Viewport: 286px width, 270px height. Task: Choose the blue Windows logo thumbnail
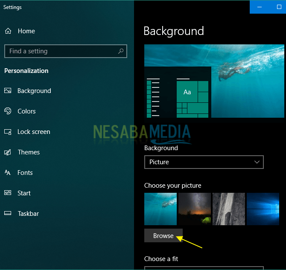coord(263,209)
